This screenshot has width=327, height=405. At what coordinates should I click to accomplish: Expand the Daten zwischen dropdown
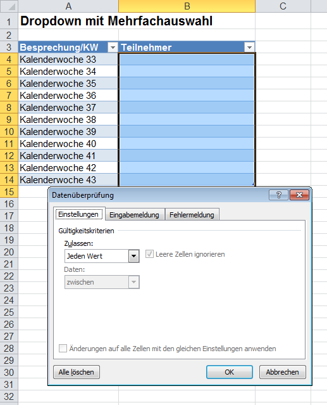point(133,282)
